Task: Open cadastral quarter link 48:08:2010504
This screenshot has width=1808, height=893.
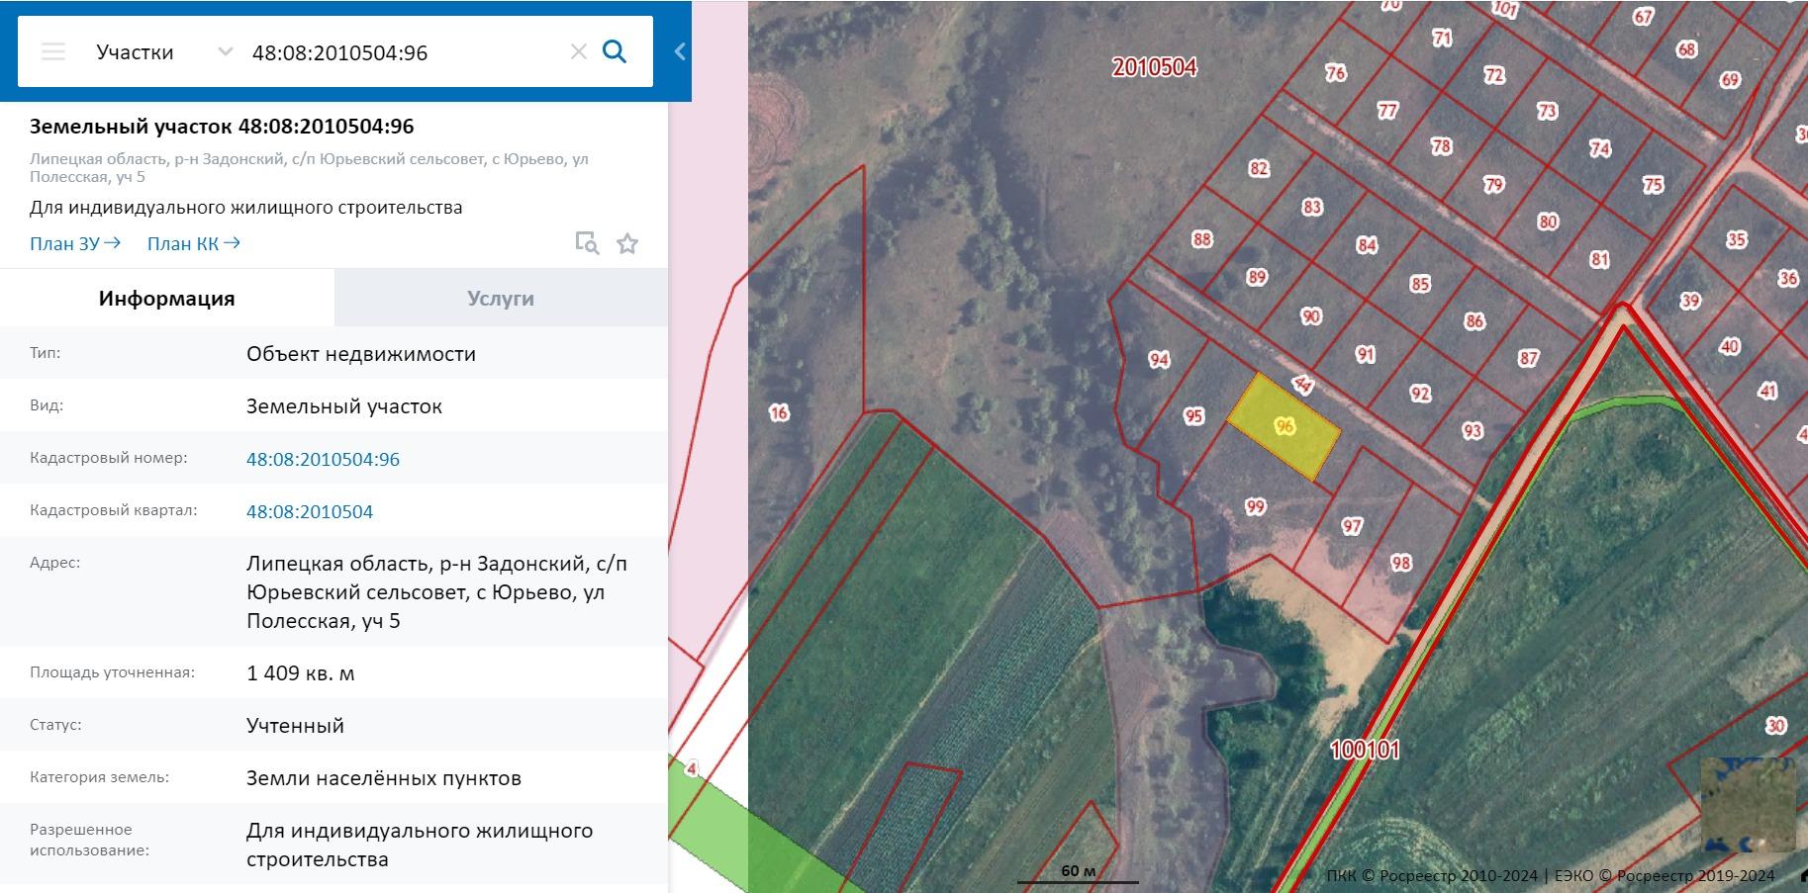Action: (310, 511)
